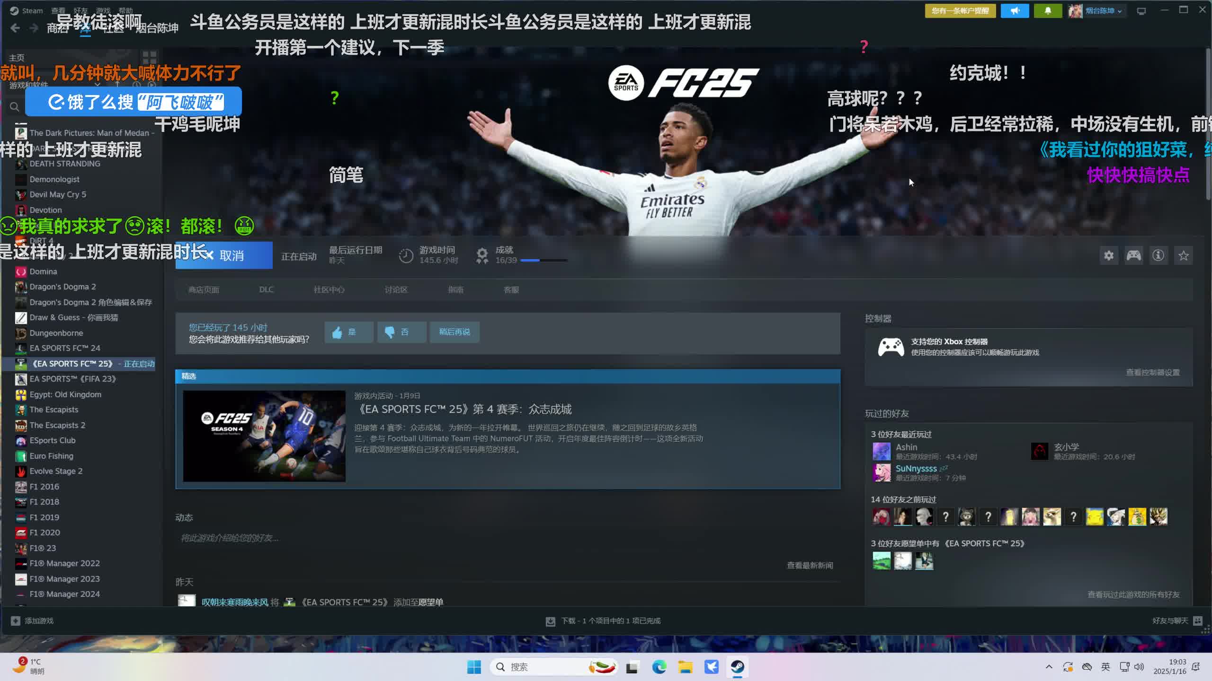The height and width of the screenshot is (681, 1212).
Task: Click the announcements megaphone icon
Action: pos(1015,10)
